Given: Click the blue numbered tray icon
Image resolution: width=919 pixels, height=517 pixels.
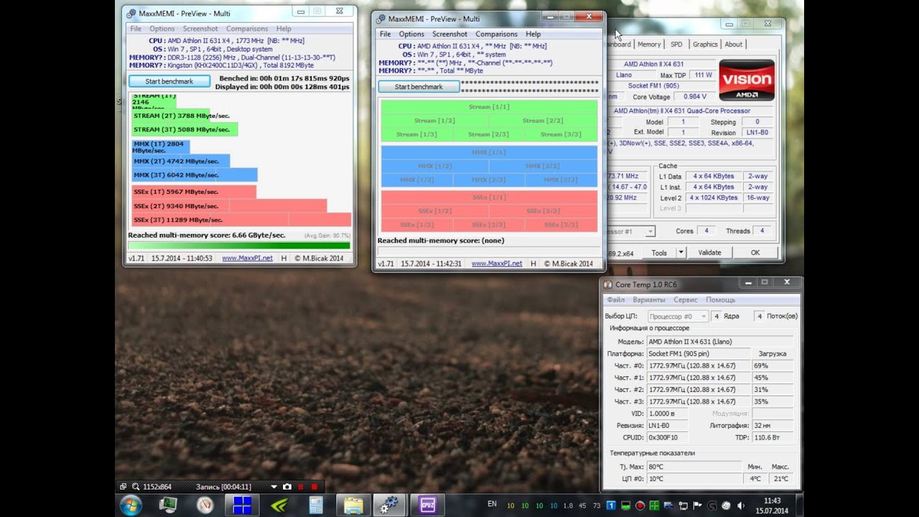Looking at the screenshot, I should click(x=611, y=506).
